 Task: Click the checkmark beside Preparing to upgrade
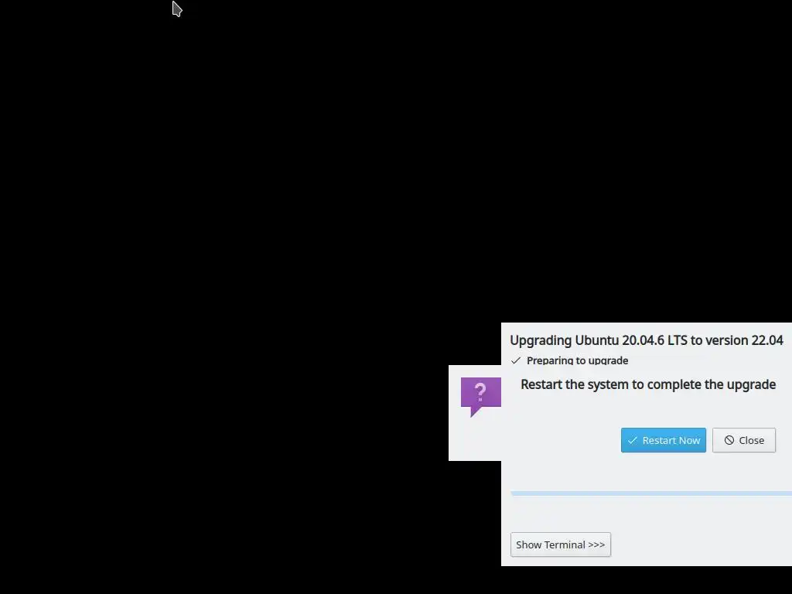click(x=516, y=360)
